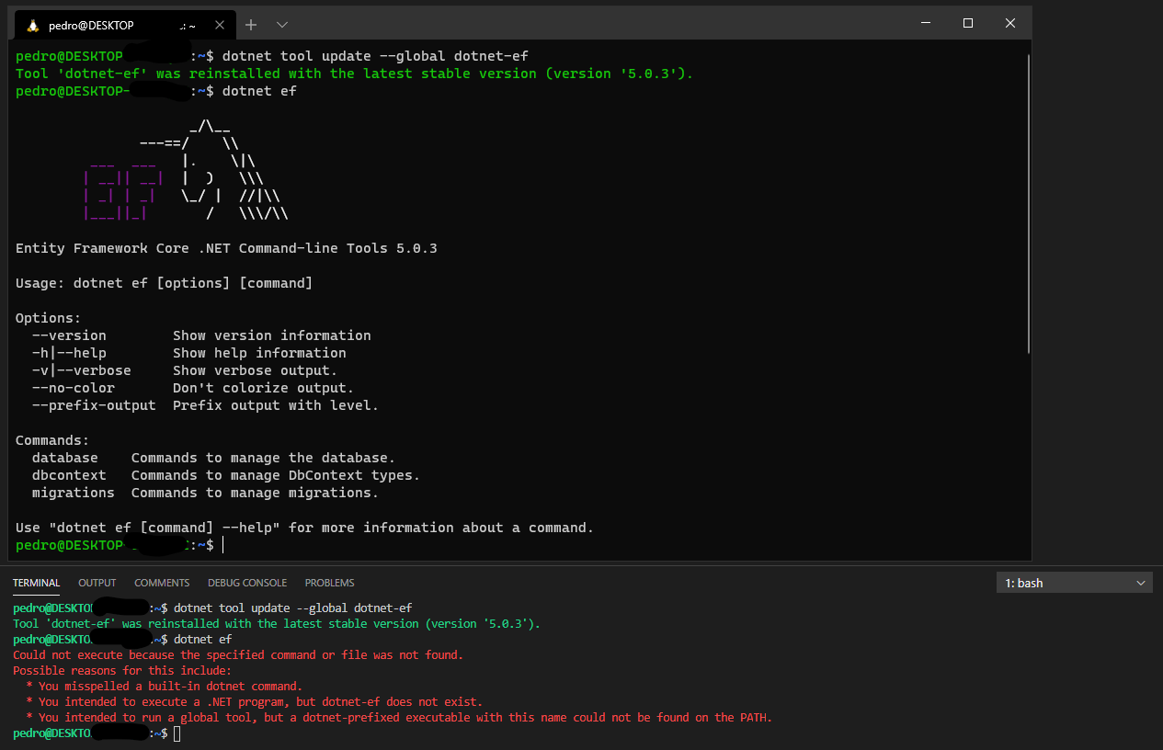The height and width of the screenshot is (750, 1163).
Task: Click the Linux penguin icon in the terminal tab
Action: pyautogui.click(x=32, y=25)
